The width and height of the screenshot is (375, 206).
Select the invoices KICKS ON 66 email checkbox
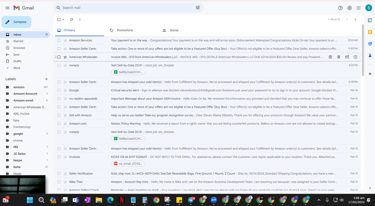[x=59, y=157]
